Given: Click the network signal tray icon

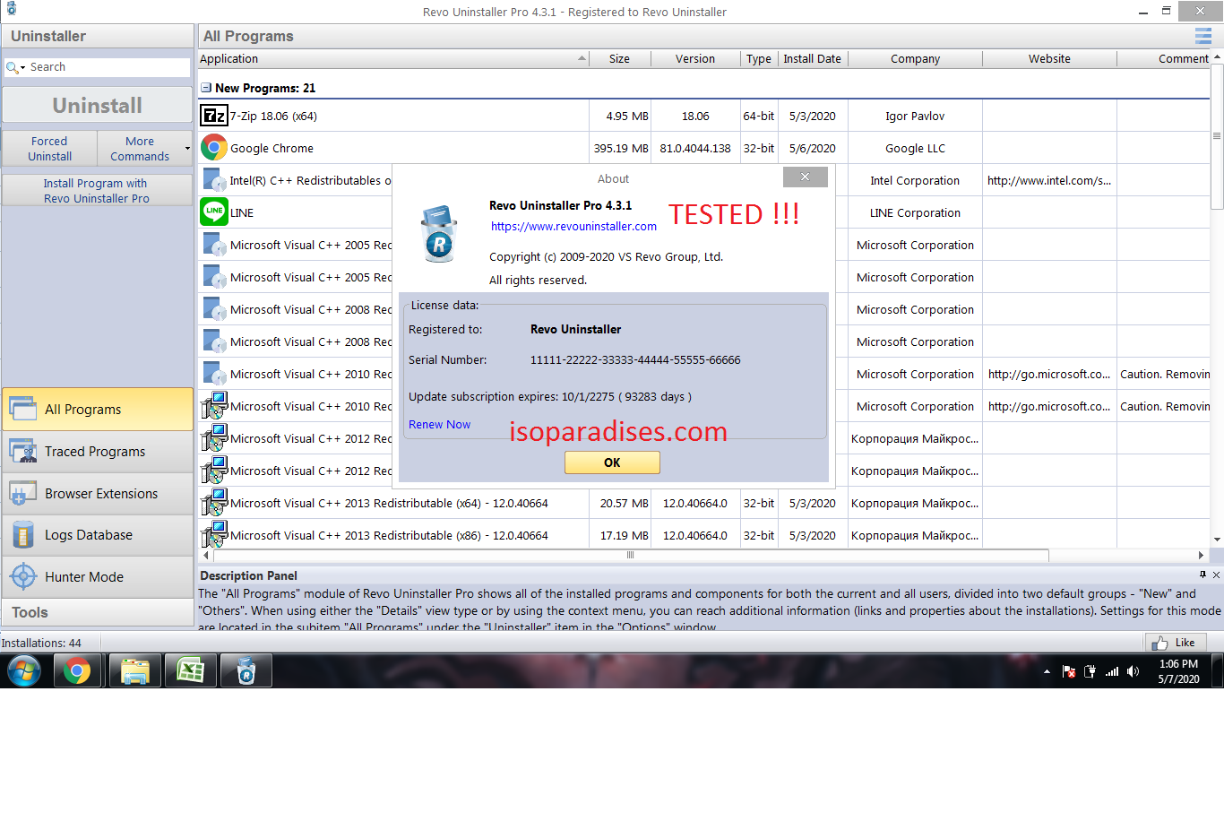Looking at the screenshot, I should click(1112, 671).
